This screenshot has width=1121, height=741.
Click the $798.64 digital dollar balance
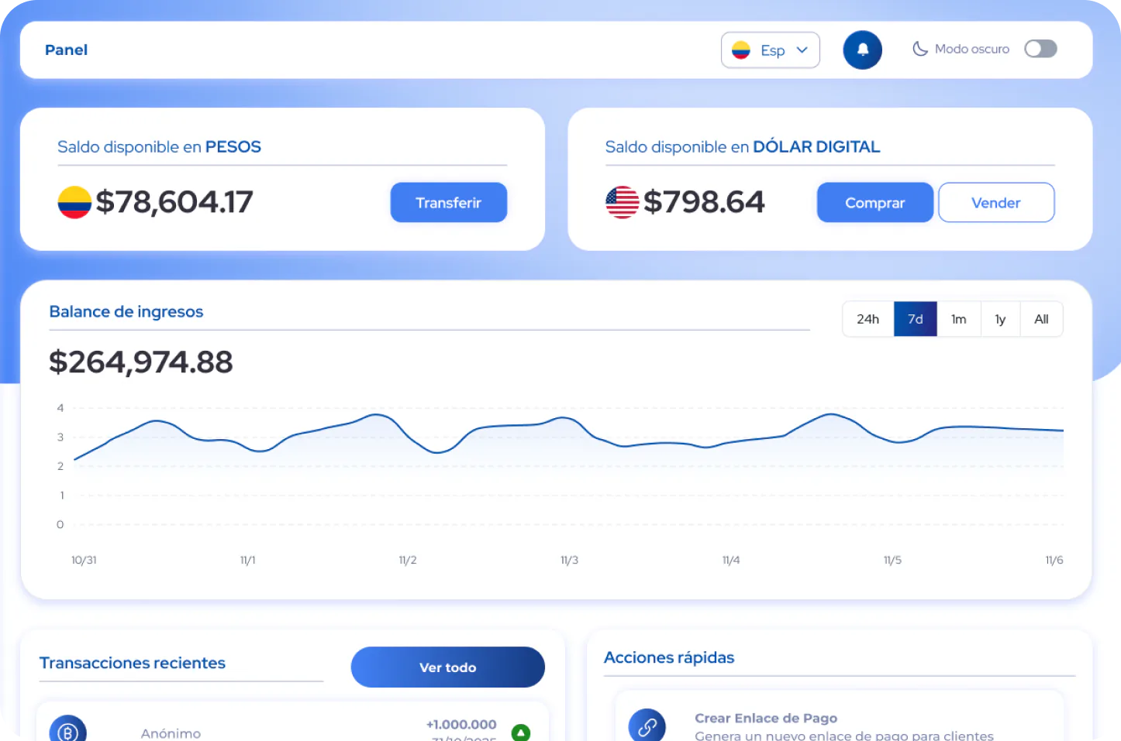(x=704, y=202)
